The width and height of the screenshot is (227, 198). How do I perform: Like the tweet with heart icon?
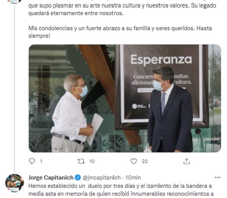click(134, 161)
